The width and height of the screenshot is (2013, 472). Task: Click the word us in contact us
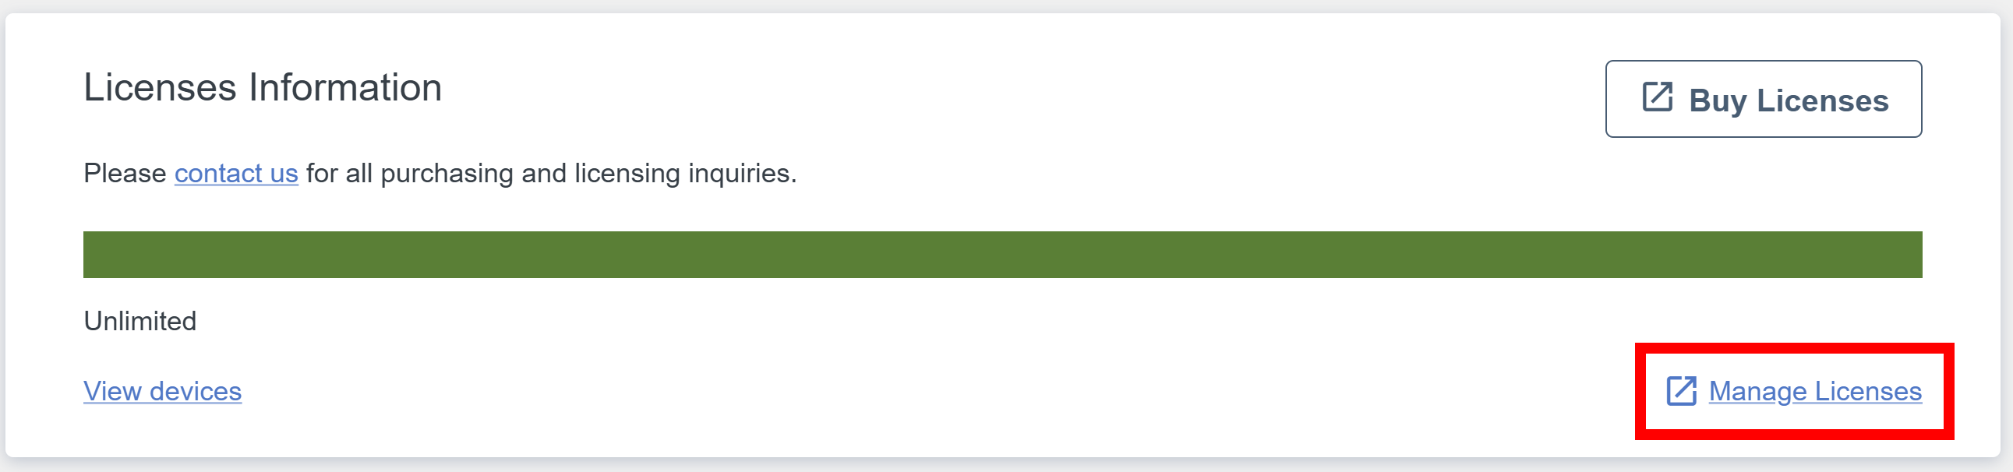[x=284, y=174]
